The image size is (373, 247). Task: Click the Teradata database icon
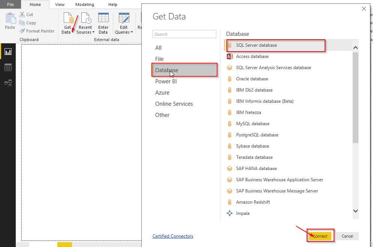229,157
